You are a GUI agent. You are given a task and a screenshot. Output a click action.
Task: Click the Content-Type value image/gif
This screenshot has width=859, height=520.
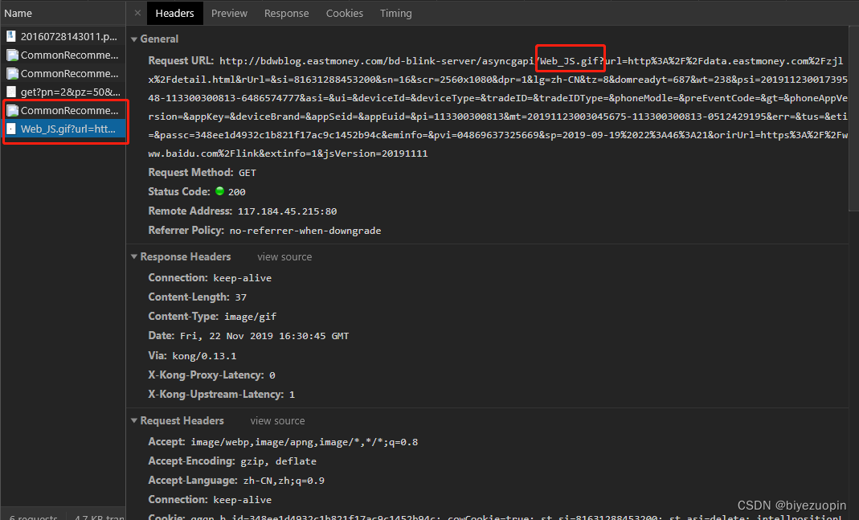click(251, 317)
